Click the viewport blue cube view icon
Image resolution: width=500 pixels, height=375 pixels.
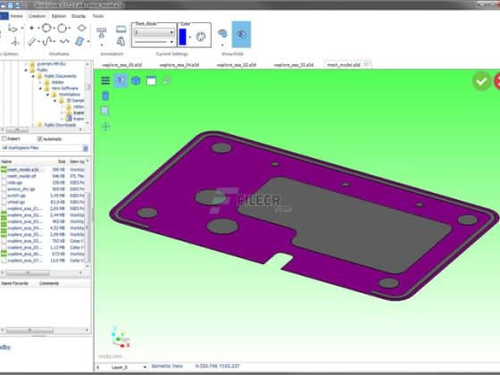click(136, 80)
